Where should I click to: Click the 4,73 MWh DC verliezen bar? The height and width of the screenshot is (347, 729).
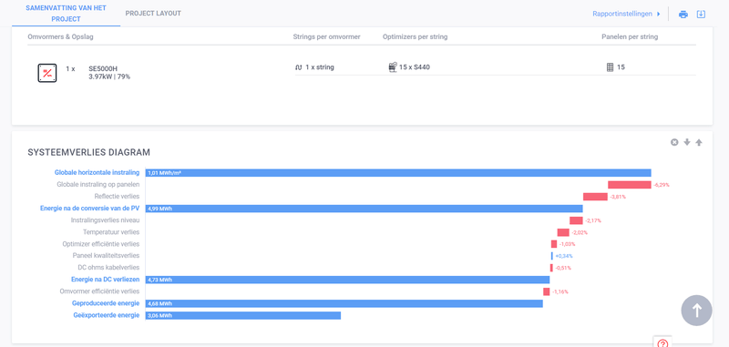coord(347,280)
